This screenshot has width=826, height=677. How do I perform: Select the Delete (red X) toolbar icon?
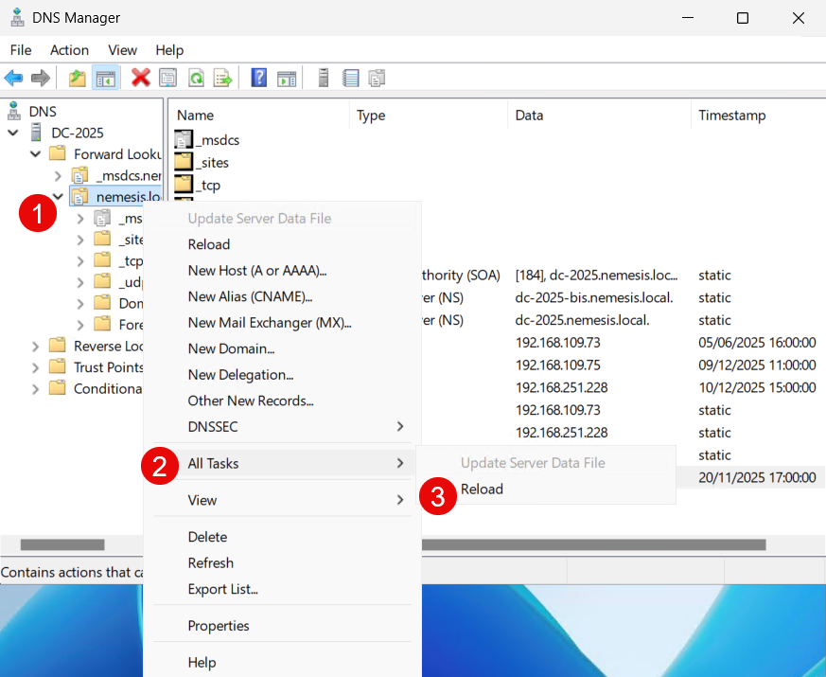click(x=140, y=78)
